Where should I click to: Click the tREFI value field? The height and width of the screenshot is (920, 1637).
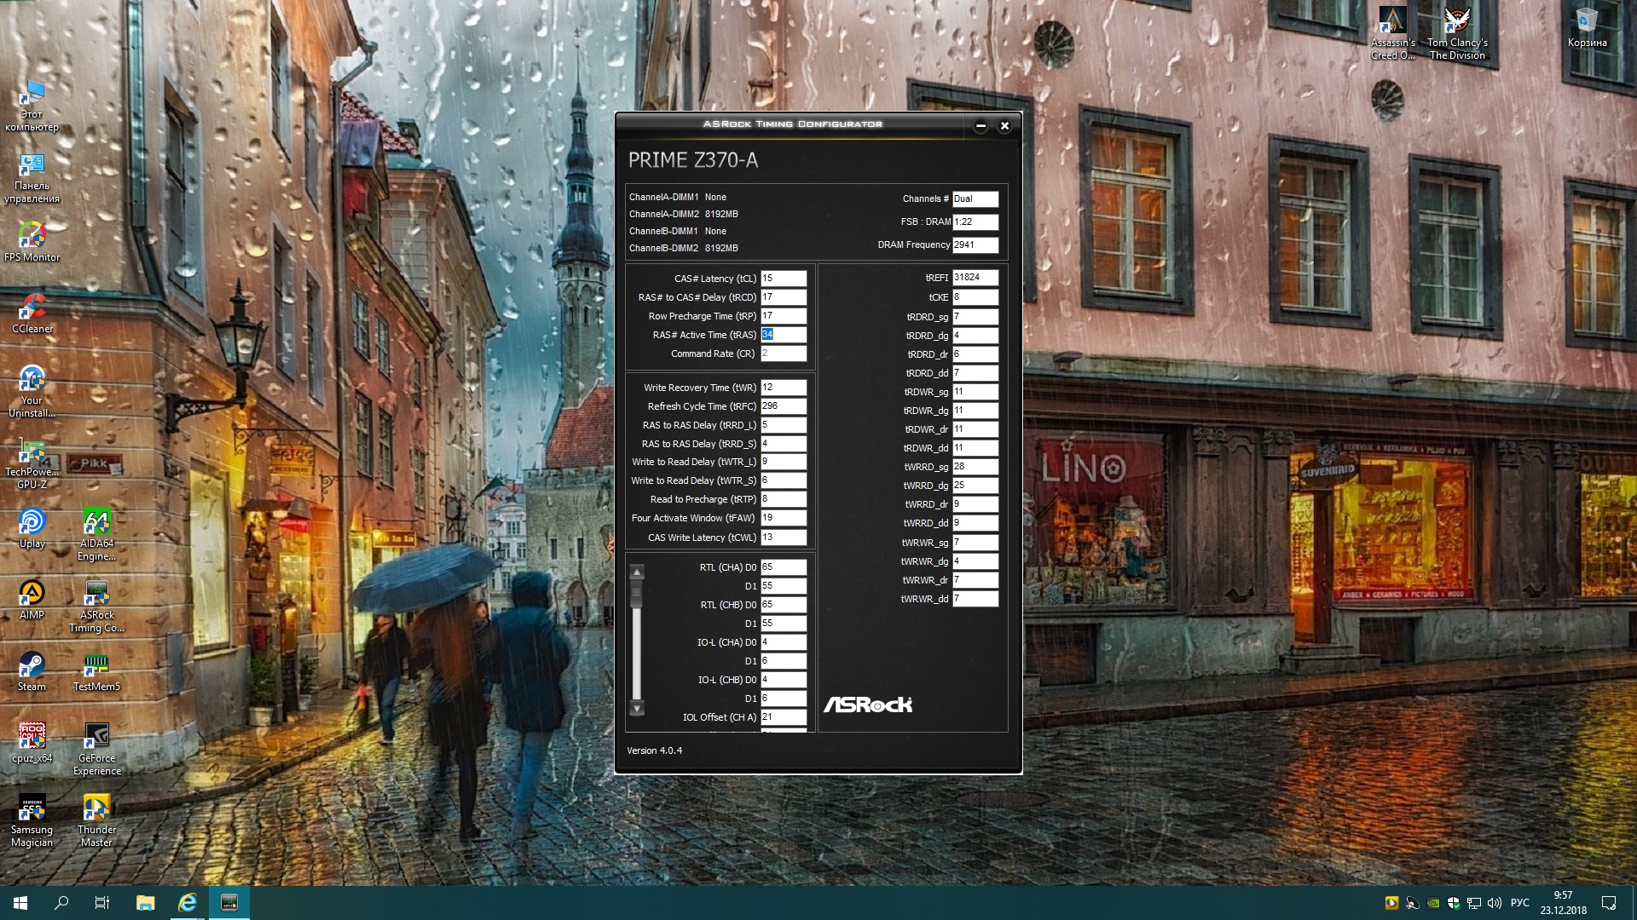coord(975,278)
